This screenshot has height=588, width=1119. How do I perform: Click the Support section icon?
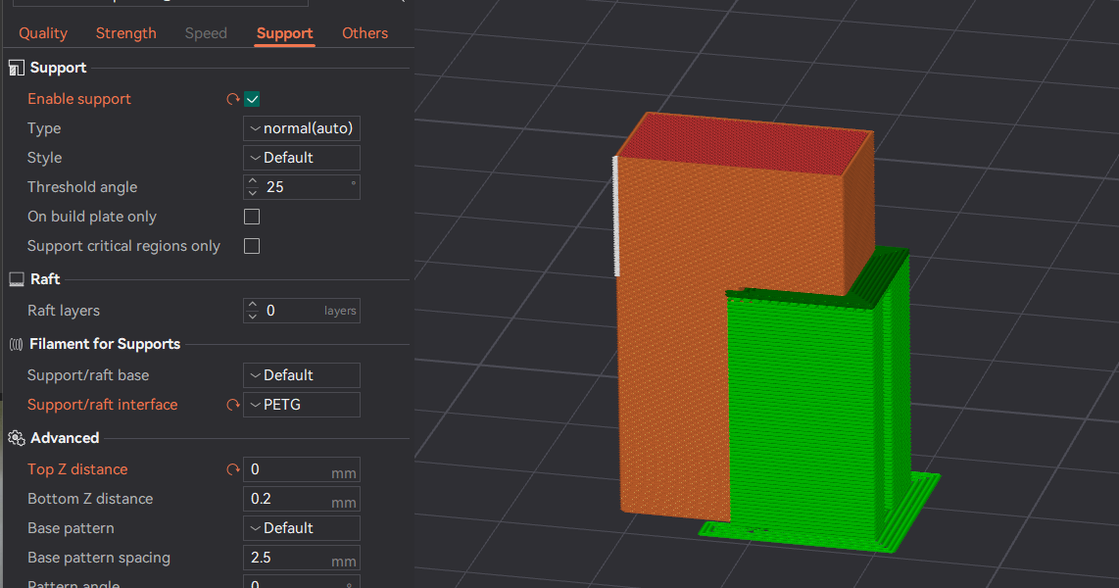[x=16, y=67]
